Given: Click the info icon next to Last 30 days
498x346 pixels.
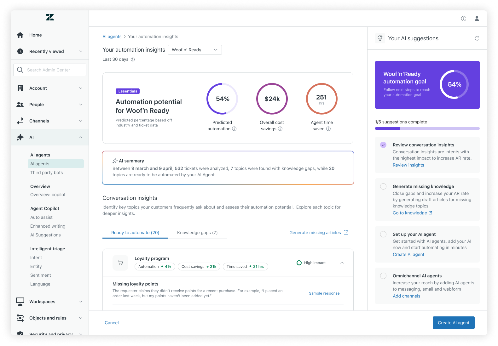Looking at the screenshot, I should 133,60.
